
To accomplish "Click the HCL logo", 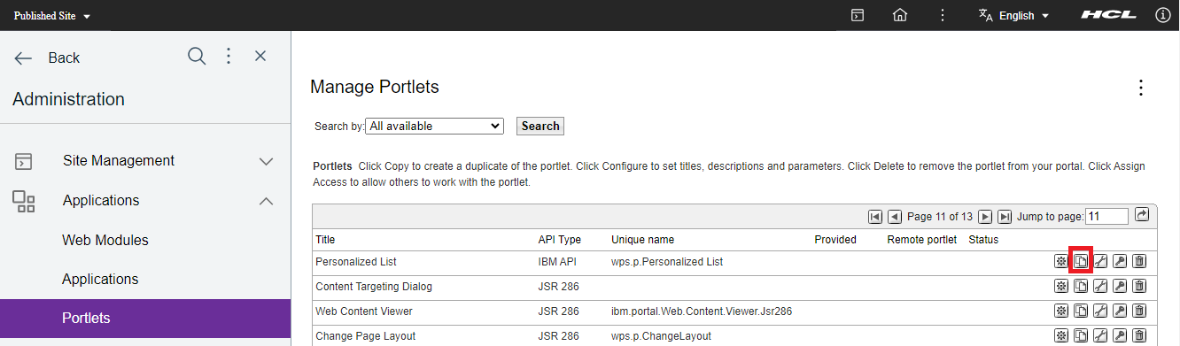I will [x=1108, y=15].
